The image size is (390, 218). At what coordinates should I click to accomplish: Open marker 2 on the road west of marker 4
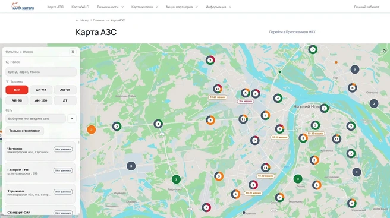point(117,127)
